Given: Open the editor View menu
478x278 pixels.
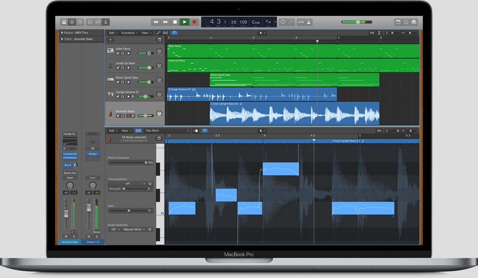Looking at the screenshot, I should tap(126, 131).
